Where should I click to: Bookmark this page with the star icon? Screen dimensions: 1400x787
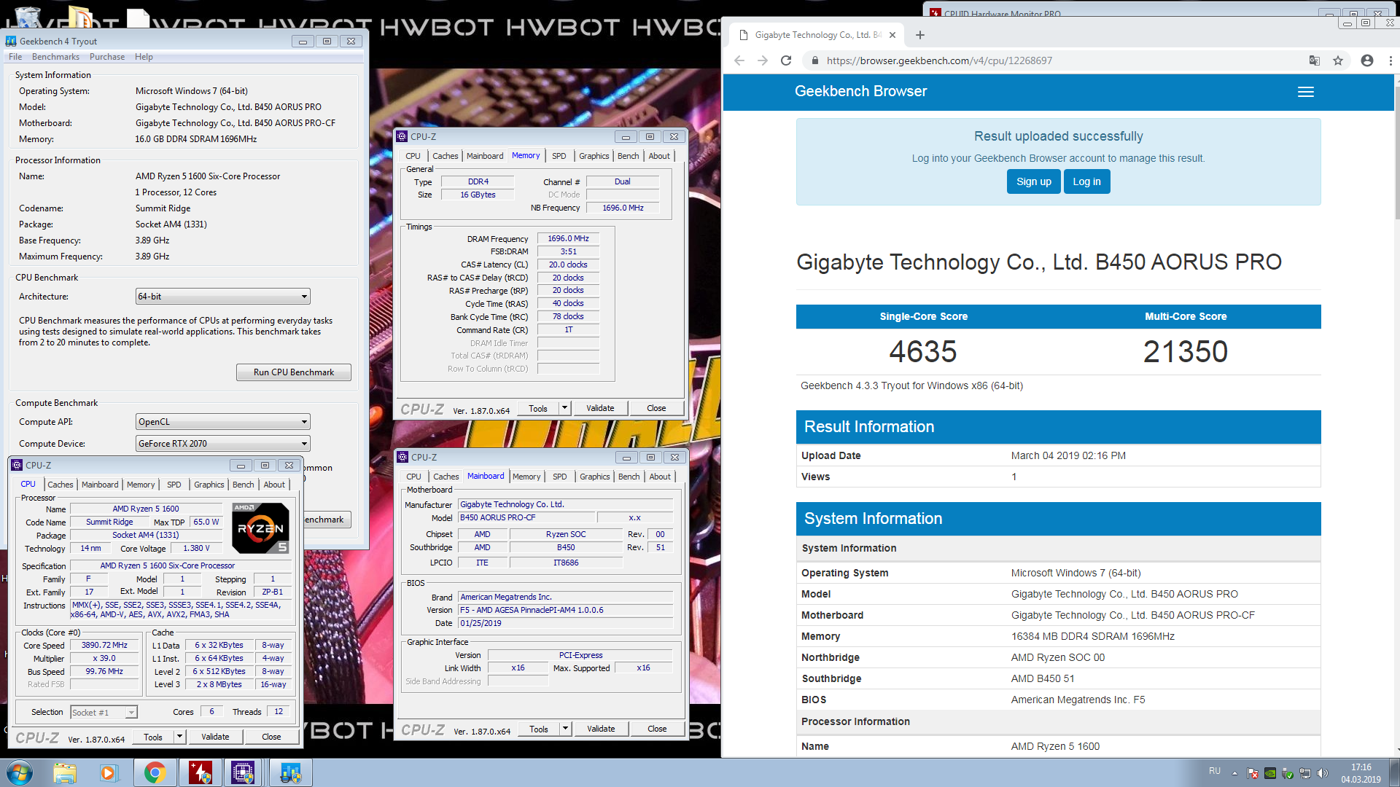[1338, 60]
